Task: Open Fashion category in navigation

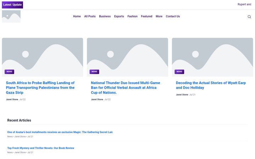Action: click(x=132, y=16)
